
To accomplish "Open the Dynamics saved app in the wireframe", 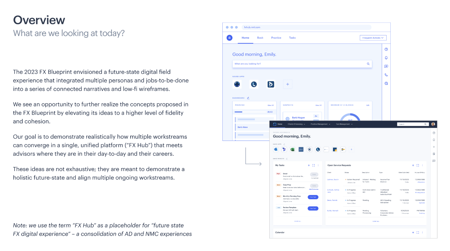I will click(271, 84).
